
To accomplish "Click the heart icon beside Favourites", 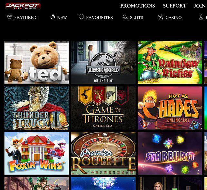I will coord(81,17).
